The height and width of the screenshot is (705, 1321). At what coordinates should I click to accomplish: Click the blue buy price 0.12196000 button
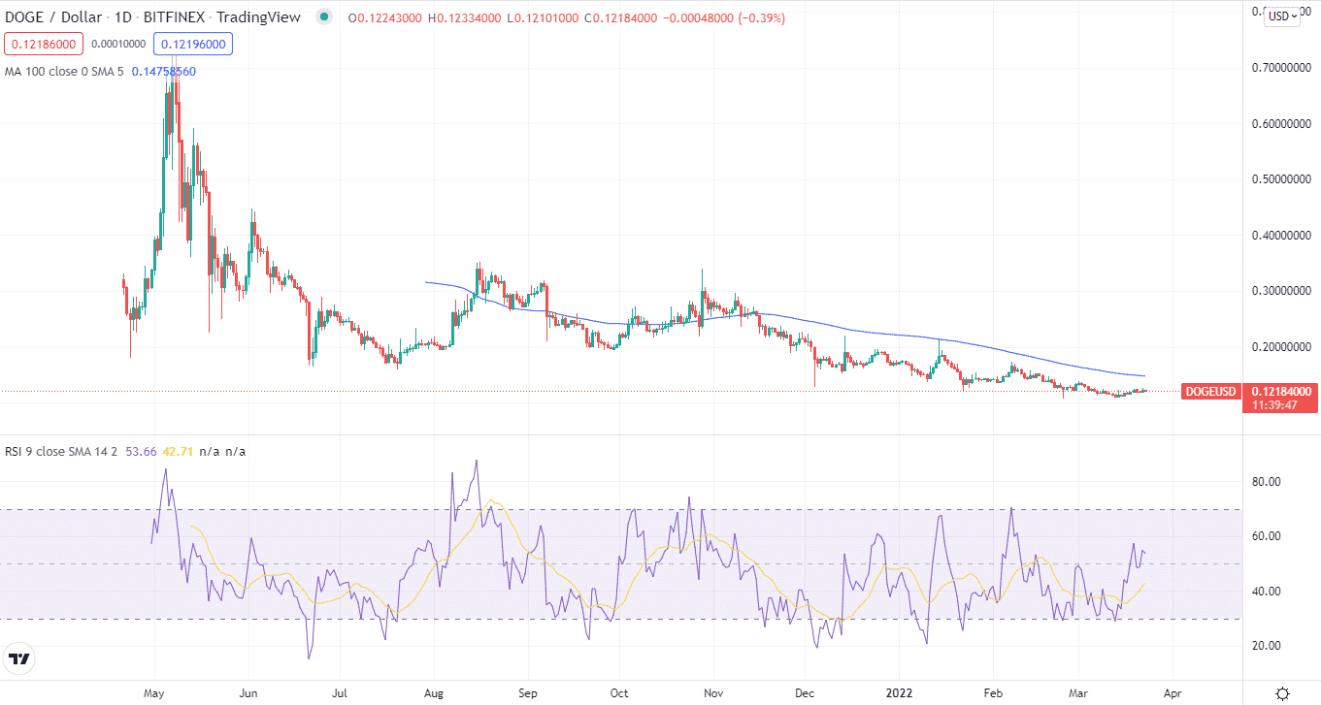coord(194,44)
